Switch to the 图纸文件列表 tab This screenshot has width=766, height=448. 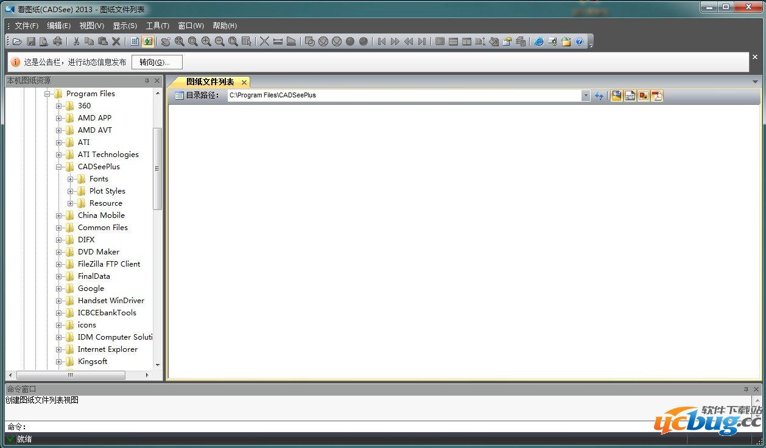click(209, 82)
